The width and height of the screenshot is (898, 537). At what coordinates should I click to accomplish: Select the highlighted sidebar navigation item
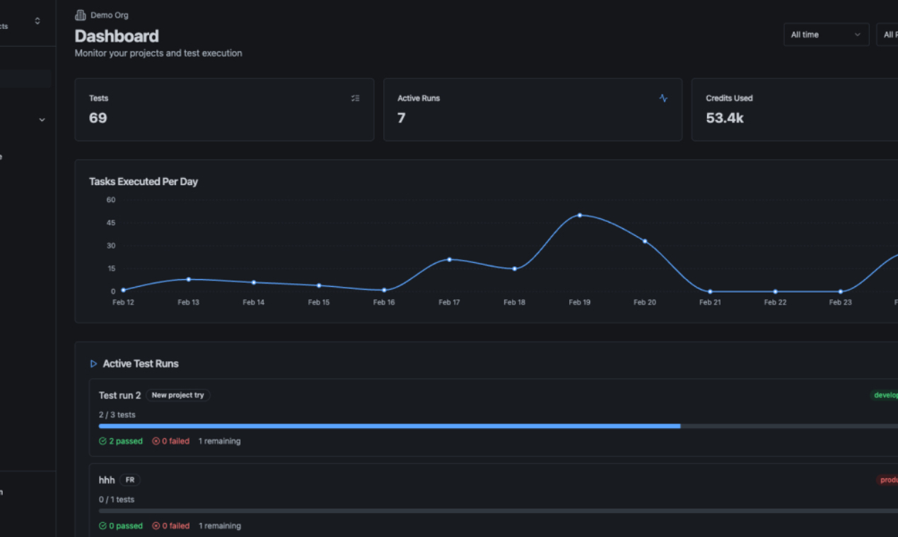[25, 78]
